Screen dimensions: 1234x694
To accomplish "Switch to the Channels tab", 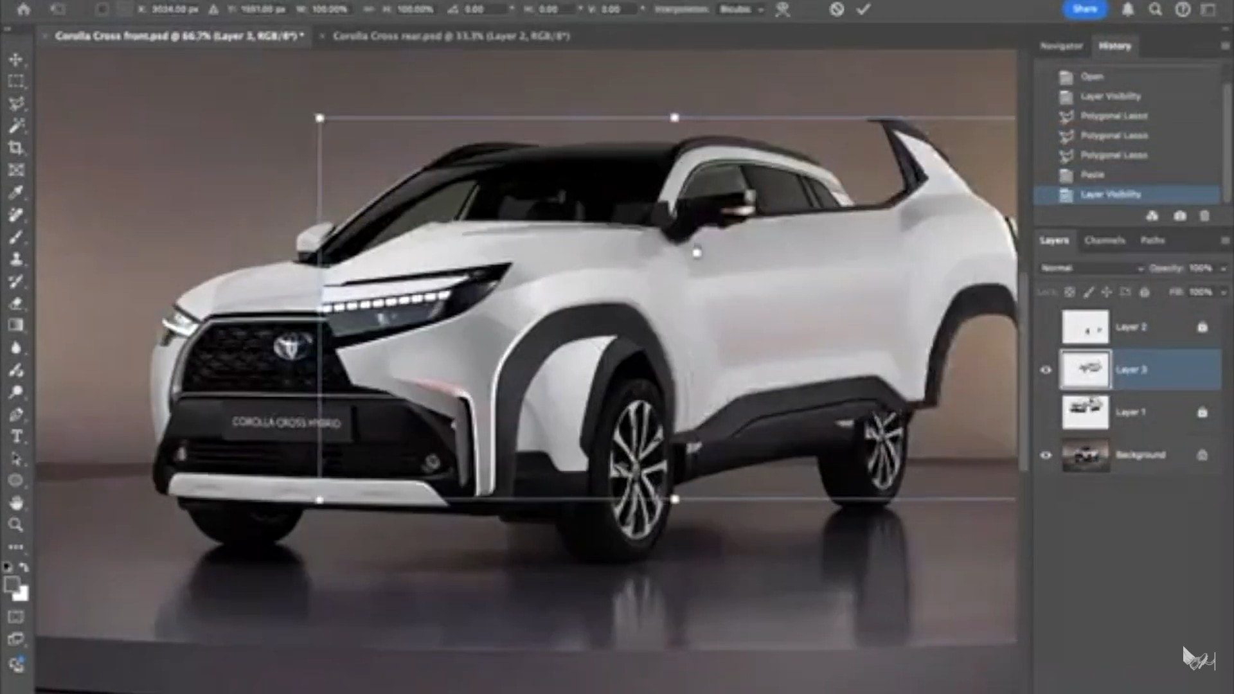I will (1104, 240).
